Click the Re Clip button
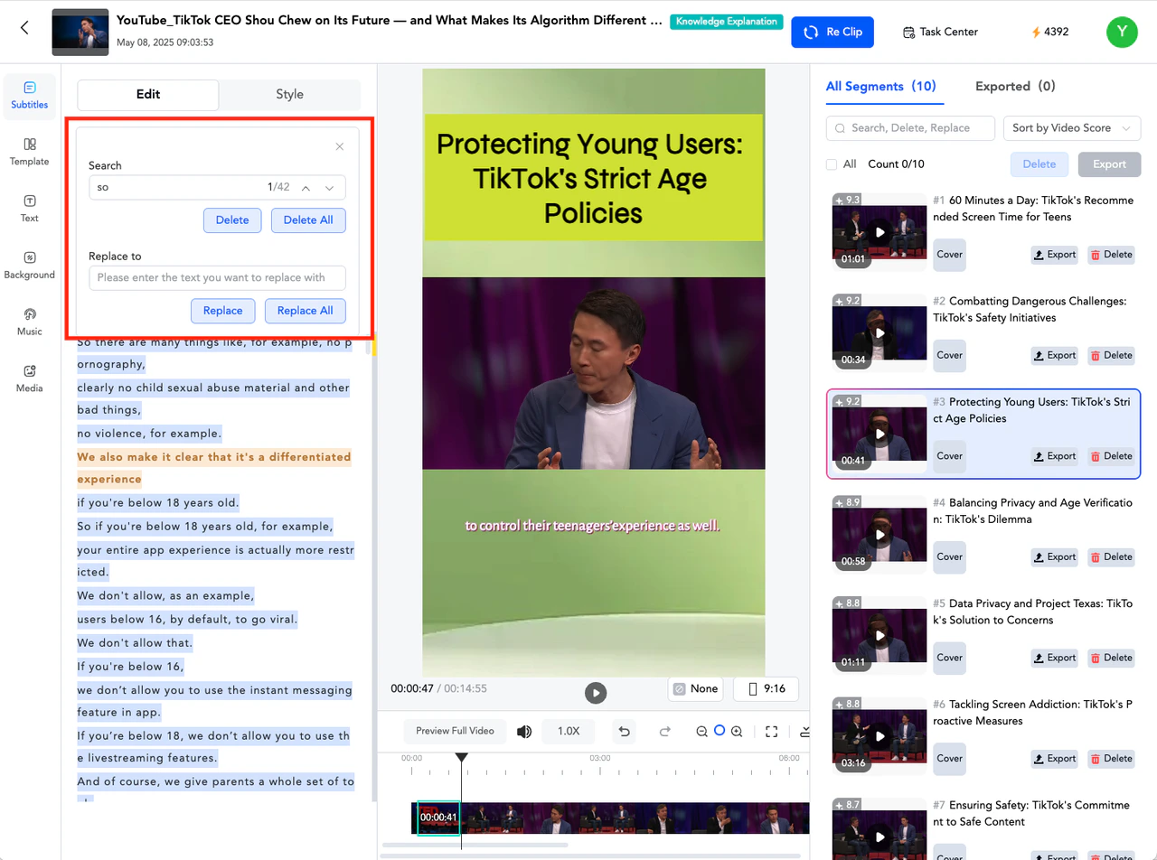Screen dimensions: 1157x860 click(833, 32)
